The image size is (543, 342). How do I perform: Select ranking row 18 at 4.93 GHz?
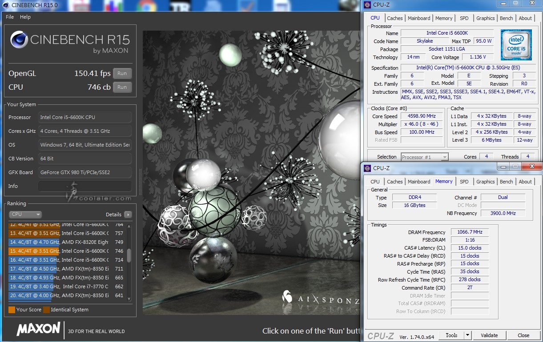[x=67, y=278]
